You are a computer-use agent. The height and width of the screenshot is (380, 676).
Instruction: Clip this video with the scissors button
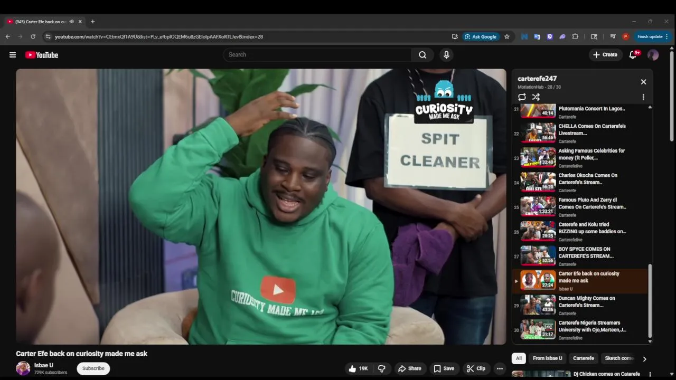pyautogui.click(x=476, y=368)
